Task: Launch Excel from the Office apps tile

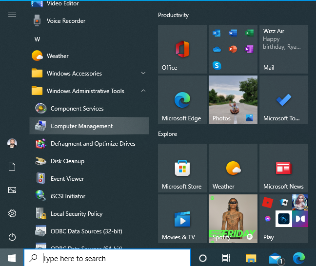Action: (249, 33)
